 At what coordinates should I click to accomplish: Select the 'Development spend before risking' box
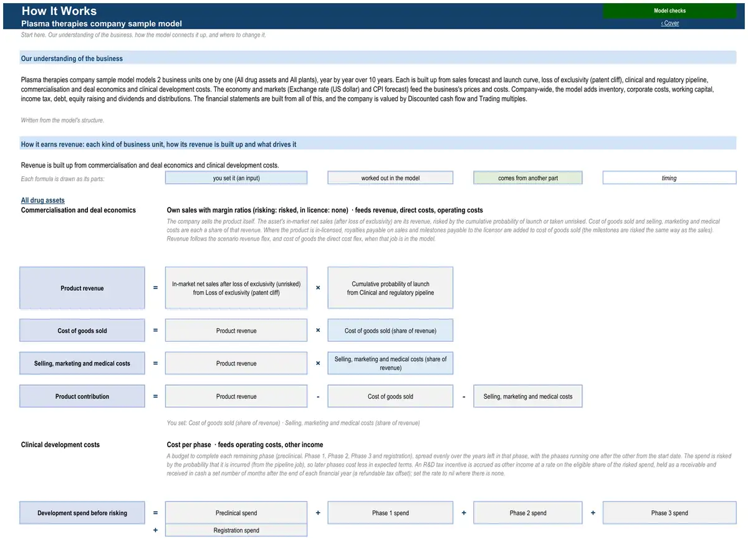point(82,513)
